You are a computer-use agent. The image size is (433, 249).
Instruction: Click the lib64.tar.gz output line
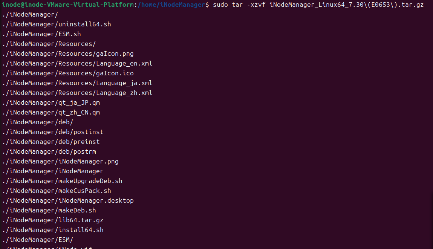[53, 220]
